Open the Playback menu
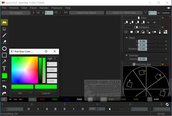Image resolution: width=172 pixels, height=116 pixels. pos(57,8)
